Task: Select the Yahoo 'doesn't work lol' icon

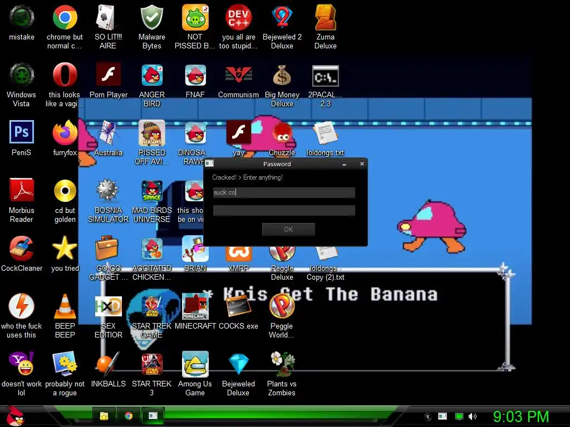Action: point(22,364)
